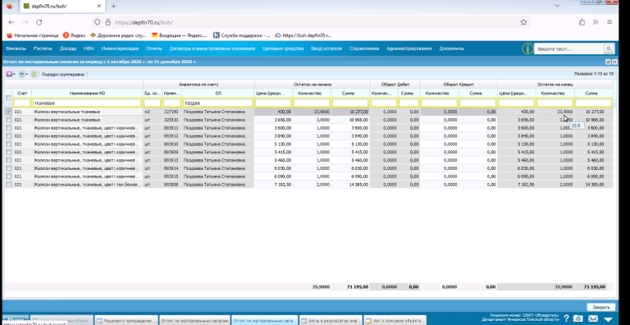Viewport: 630px width, 325px height.
Task: Restore the report panel with the window icon
Action: tap(608, 62)
